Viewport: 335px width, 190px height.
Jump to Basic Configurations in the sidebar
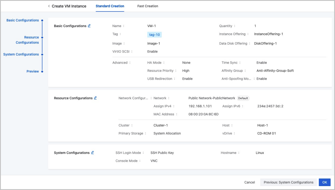tap(23, 20)
